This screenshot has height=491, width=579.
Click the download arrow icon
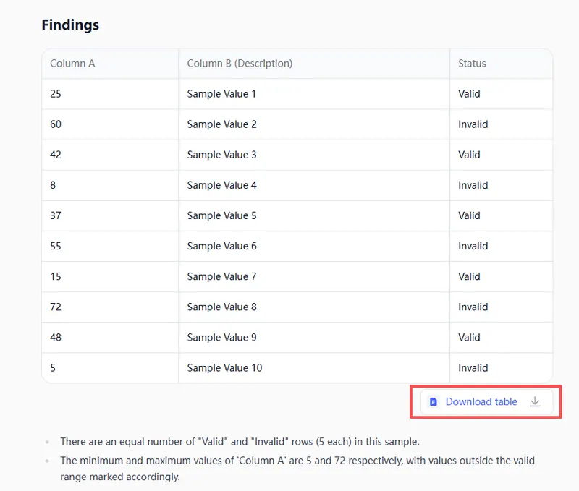coord(535,402)
